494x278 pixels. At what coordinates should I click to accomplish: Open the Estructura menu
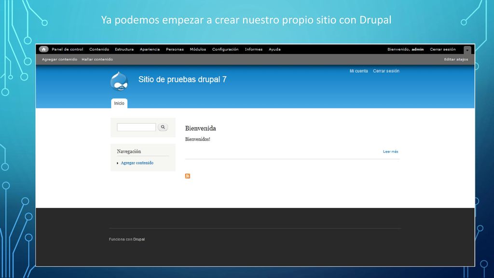tap(124, 50)
